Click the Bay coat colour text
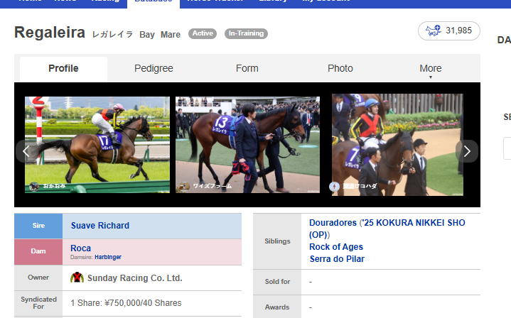 tap(147, 35)
